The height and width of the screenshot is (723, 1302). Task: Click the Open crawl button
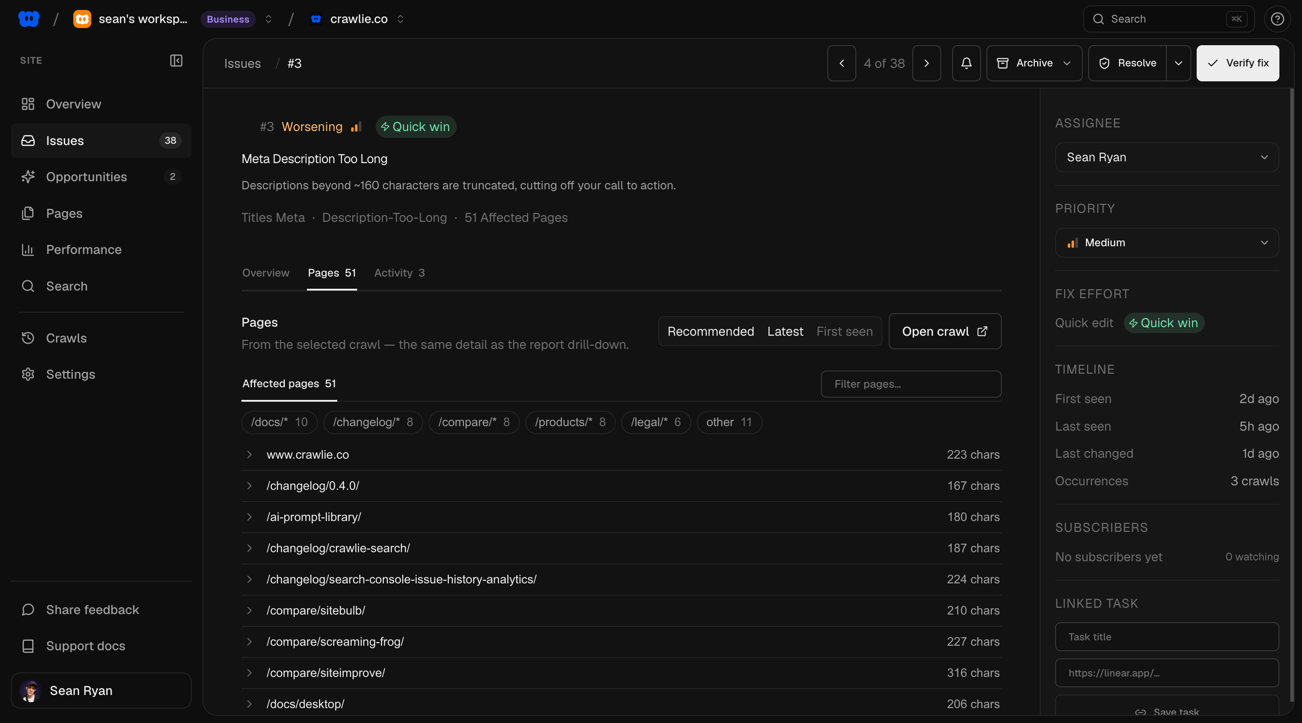(x=945, y=331)
